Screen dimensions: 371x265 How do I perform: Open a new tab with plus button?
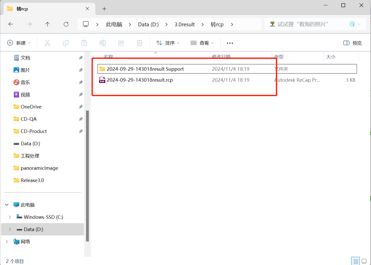coord(104,9)
